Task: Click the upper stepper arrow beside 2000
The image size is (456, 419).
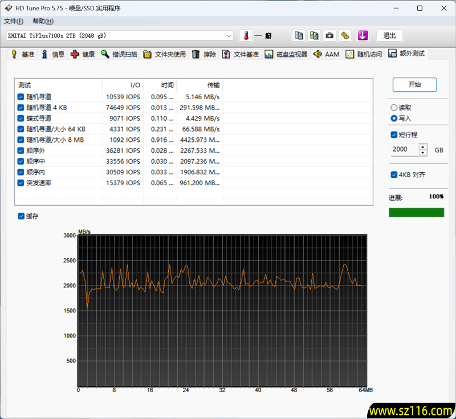Action: click(x=422, y=146)
